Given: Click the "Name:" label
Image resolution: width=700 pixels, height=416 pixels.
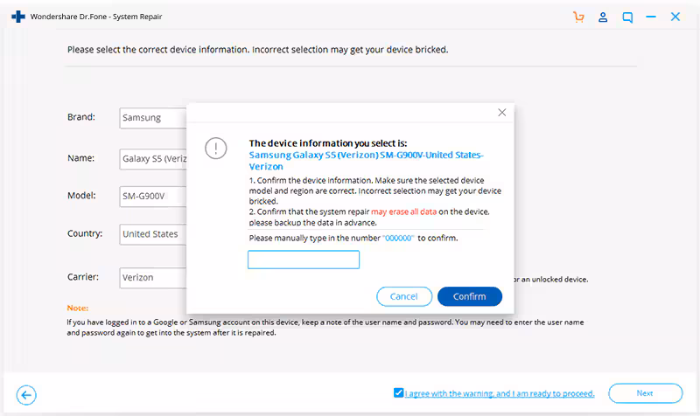Looking at the screenshot, I should pos(80,158).
